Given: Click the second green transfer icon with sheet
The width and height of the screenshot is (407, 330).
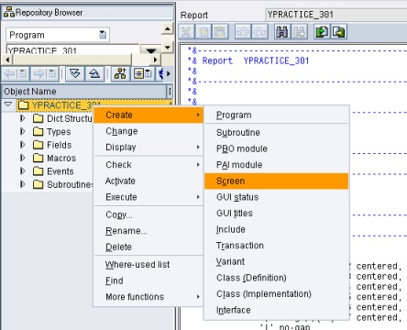Looking at the screenshot, I should pos(338,32).
